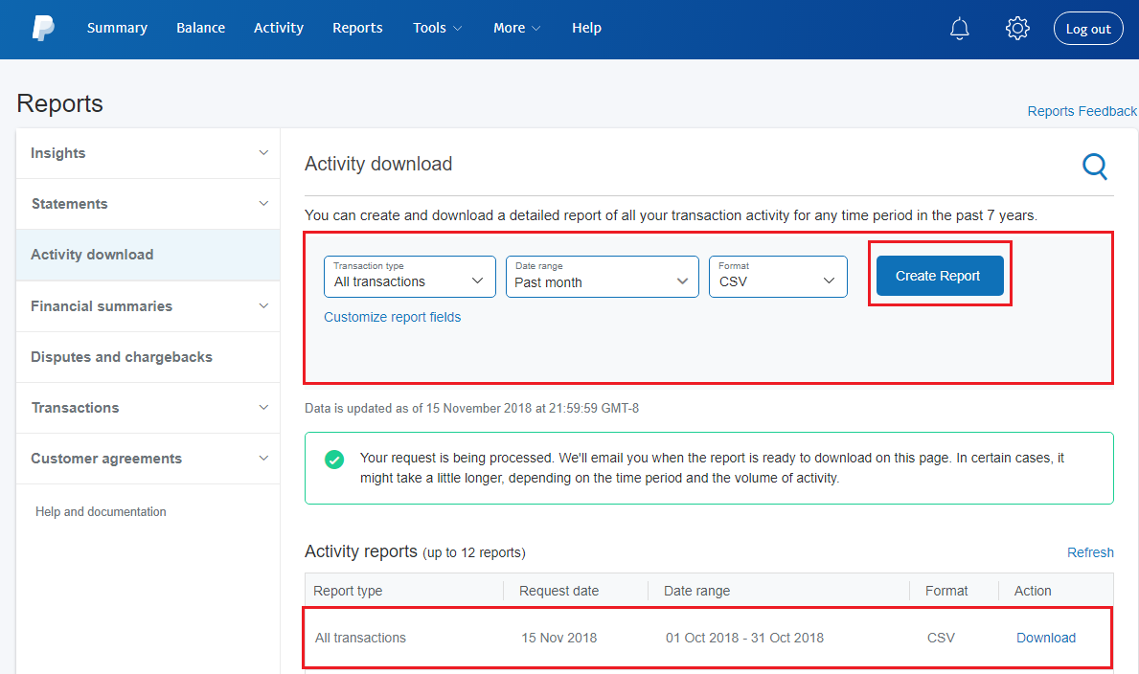This screenshot has height=674, width=1139.
Task: Go to the Balance page
Action: (x=200, y=28)
